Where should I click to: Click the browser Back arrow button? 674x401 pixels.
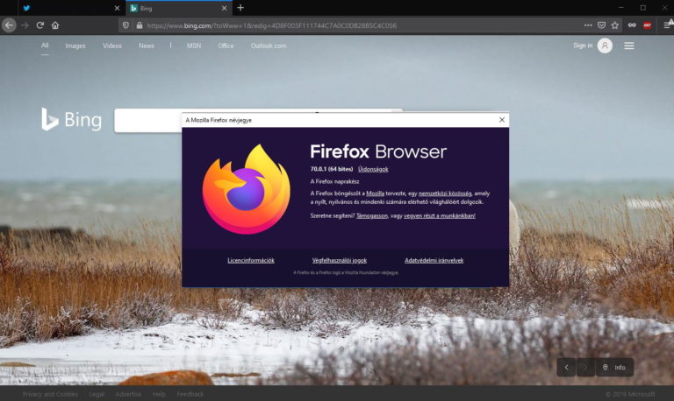pyautogui.click(x=9, y=25)
